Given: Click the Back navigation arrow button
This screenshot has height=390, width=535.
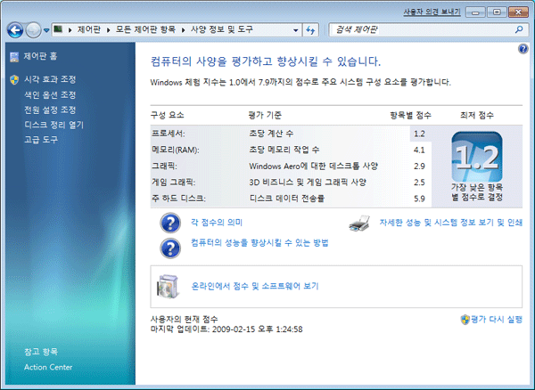Looking at the screenshot, I should pos(15,29).
